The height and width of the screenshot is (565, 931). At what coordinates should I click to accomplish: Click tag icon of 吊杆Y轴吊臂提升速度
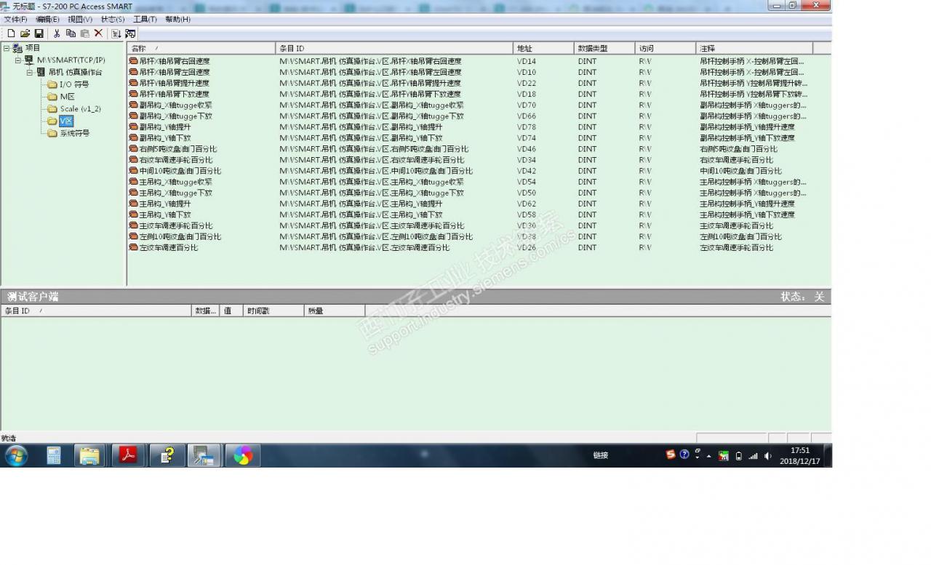point(133,83)
